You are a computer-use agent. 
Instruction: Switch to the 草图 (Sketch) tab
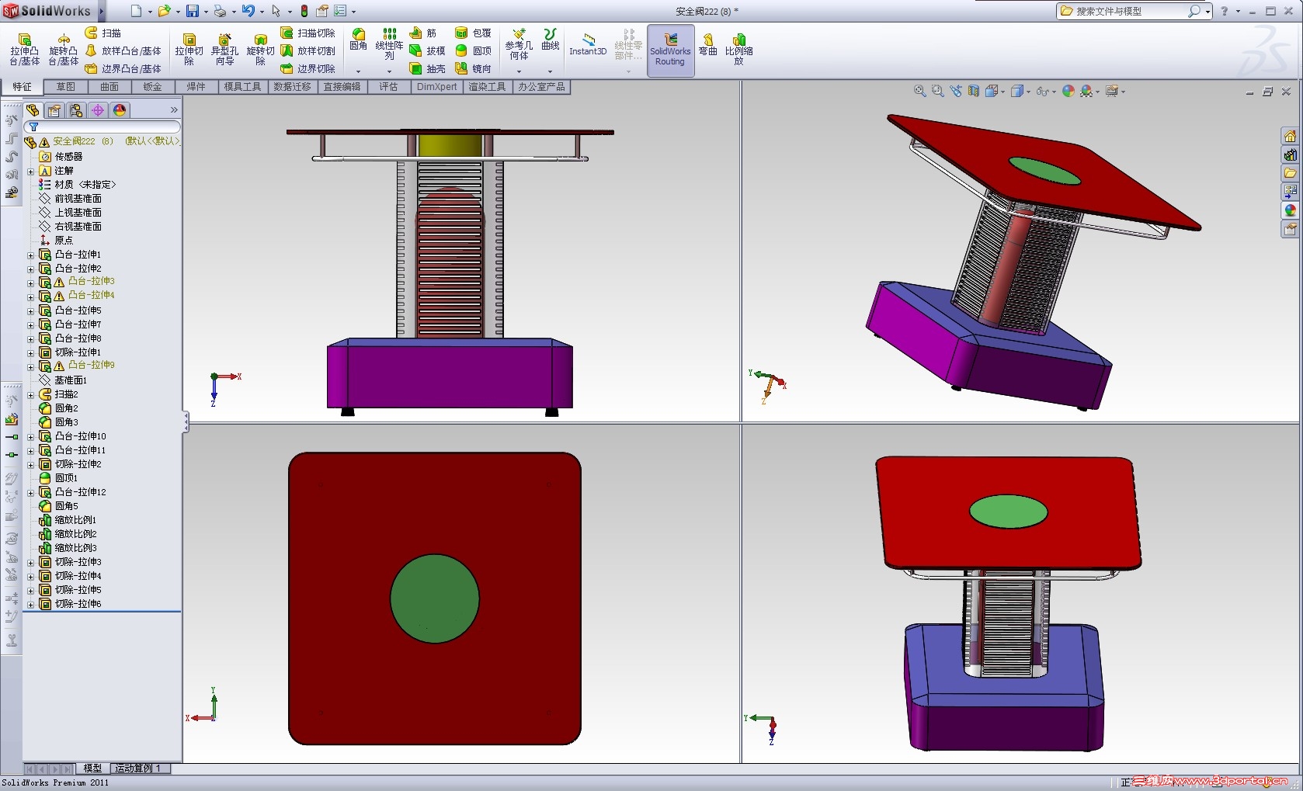66,87
